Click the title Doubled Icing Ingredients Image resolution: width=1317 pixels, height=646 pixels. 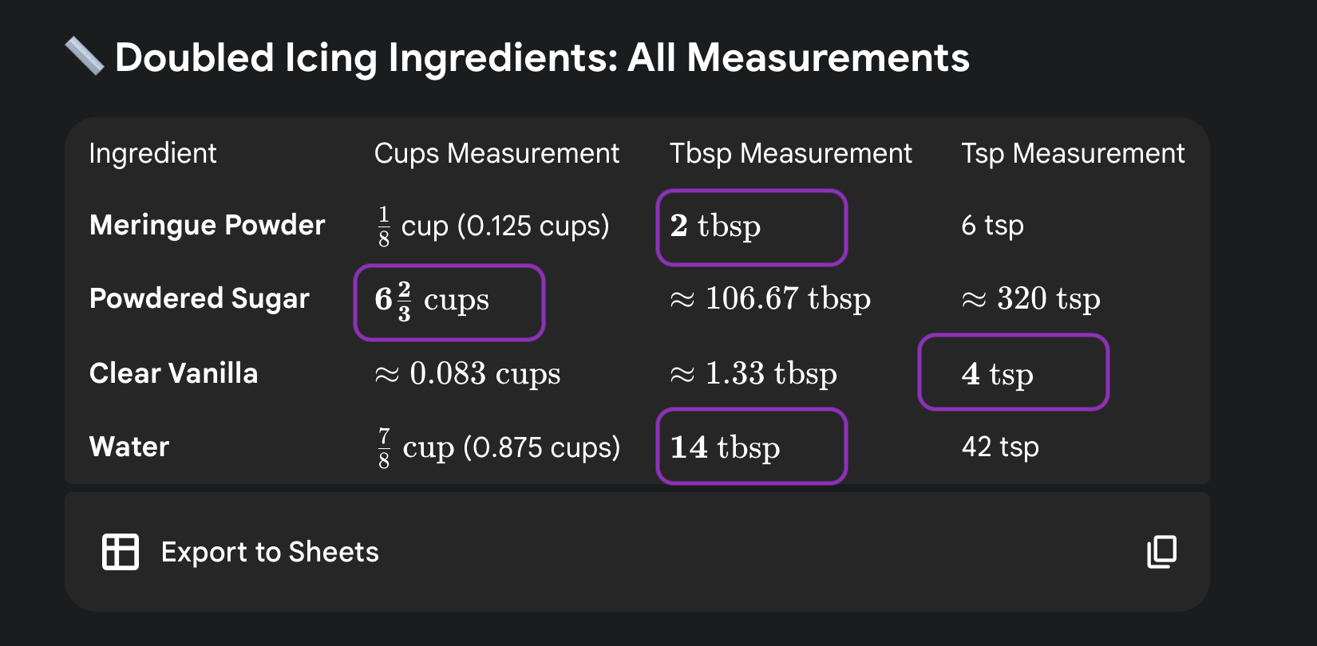tap(543, 58)
